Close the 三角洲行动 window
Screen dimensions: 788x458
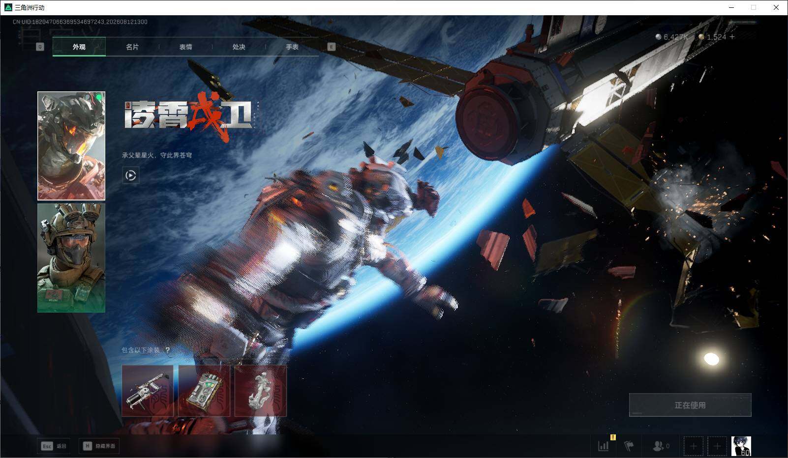tap(776, 7)
